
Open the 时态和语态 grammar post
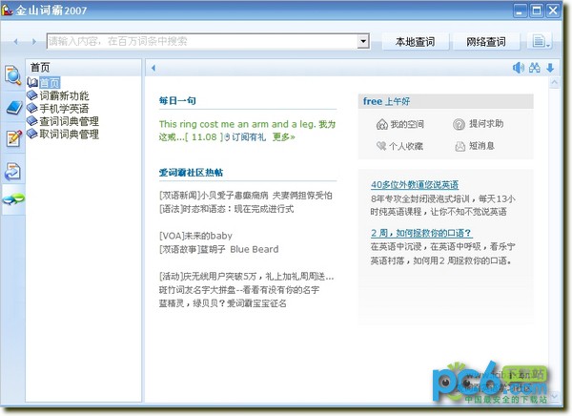[x=226, y=209]
